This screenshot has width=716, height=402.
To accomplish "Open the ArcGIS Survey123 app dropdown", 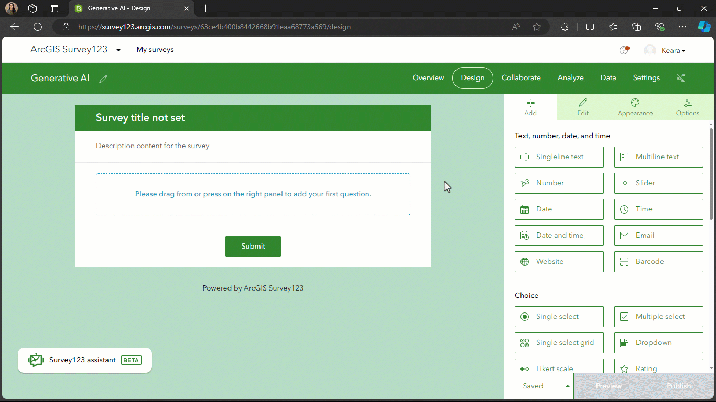I will 118,49.
